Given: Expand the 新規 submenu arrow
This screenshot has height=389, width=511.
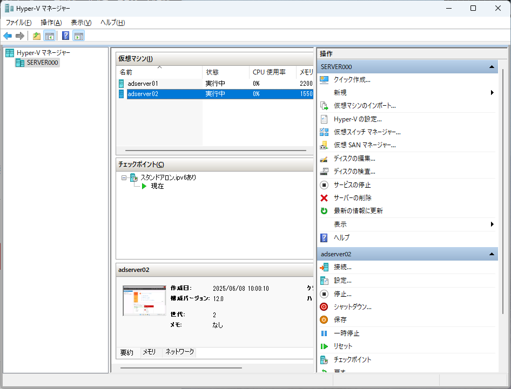Looking at the screenshot, I should pyautogui.click(x=492, y=93).
